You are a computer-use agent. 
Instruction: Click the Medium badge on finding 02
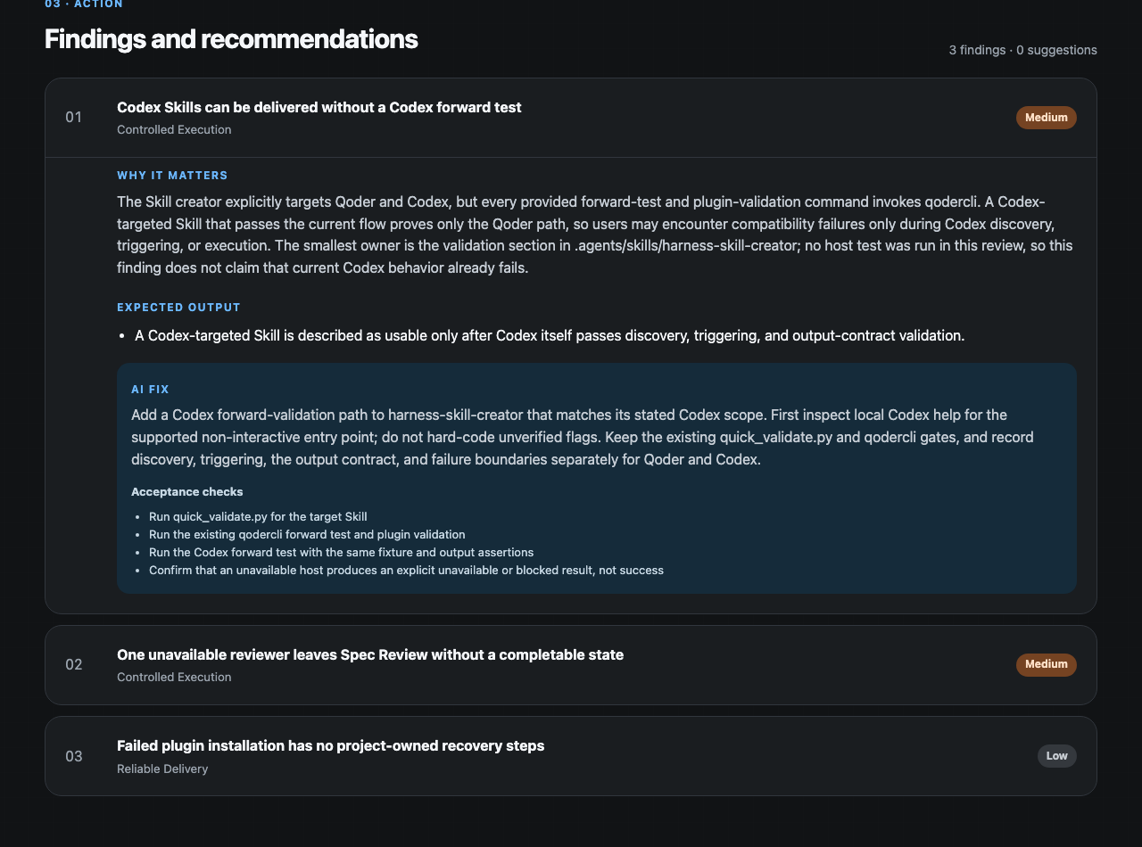point(1046,664)
